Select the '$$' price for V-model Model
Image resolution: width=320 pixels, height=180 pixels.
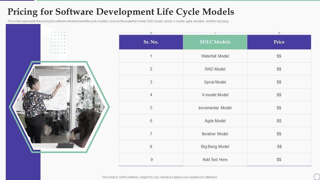(x=279, y=95)
